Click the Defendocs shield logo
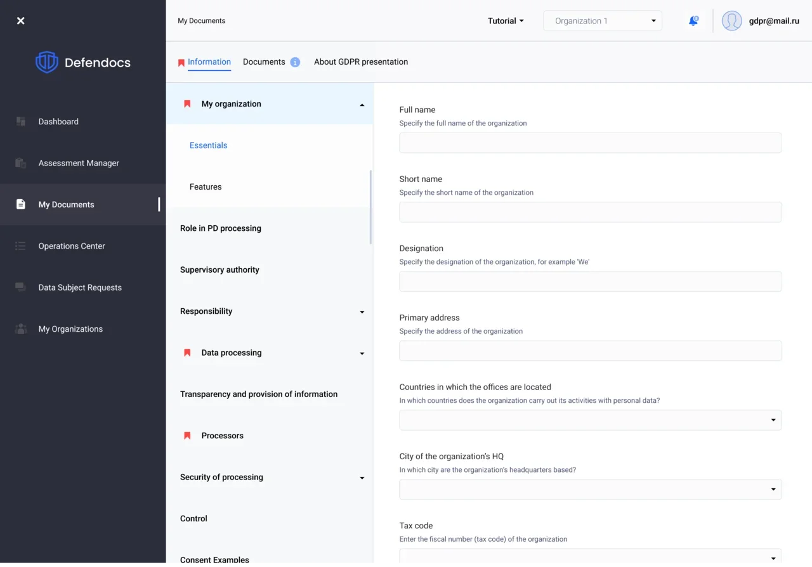Image resolution: width=812 pixels, height=567 pixels. coord(47,62)
